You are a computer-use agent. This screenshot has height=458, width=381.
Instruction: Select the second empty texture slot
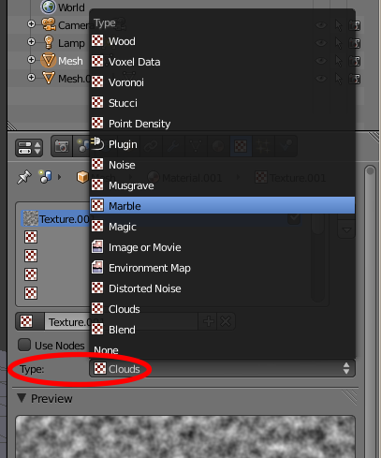[x=31, y=256]
